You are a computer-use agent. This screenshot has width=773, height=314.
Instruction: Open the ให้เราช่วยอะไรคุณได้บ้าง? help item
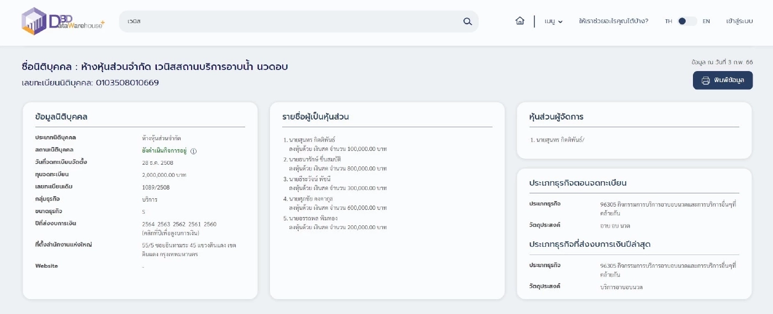(613, 21)
